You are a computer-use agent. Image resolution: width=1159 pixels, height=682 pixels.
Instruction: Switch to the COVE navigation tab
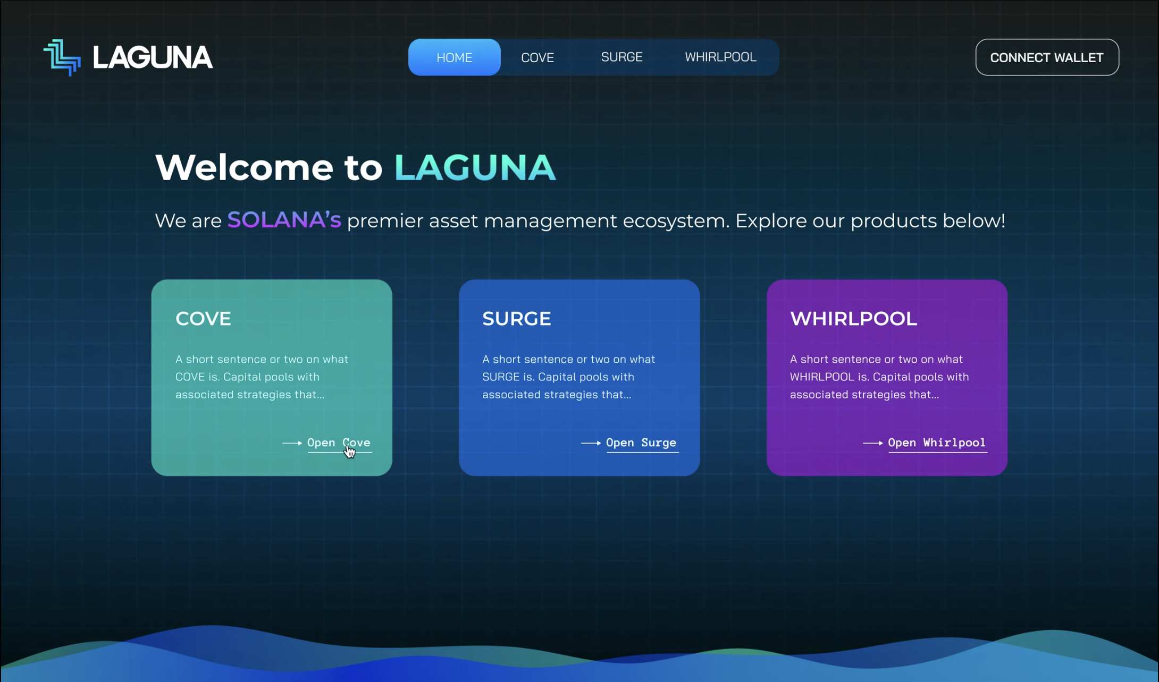[x=537, y=57]
